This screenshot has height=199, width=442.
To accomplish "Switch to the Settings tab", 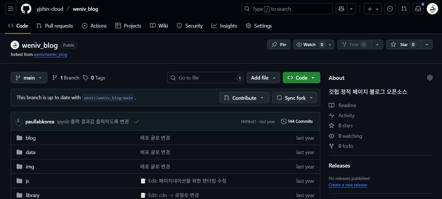I will click(259, 26).
